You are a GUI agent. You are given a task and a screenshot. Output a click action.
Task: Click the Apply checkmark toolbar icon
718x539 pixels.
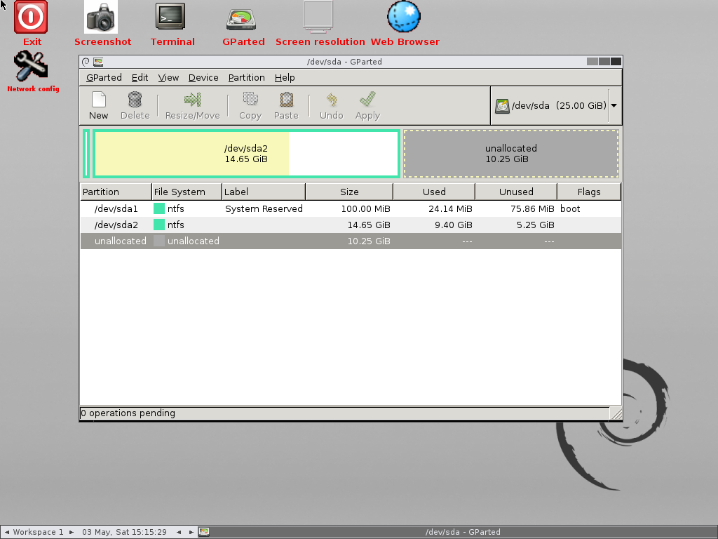click(367, 100)
